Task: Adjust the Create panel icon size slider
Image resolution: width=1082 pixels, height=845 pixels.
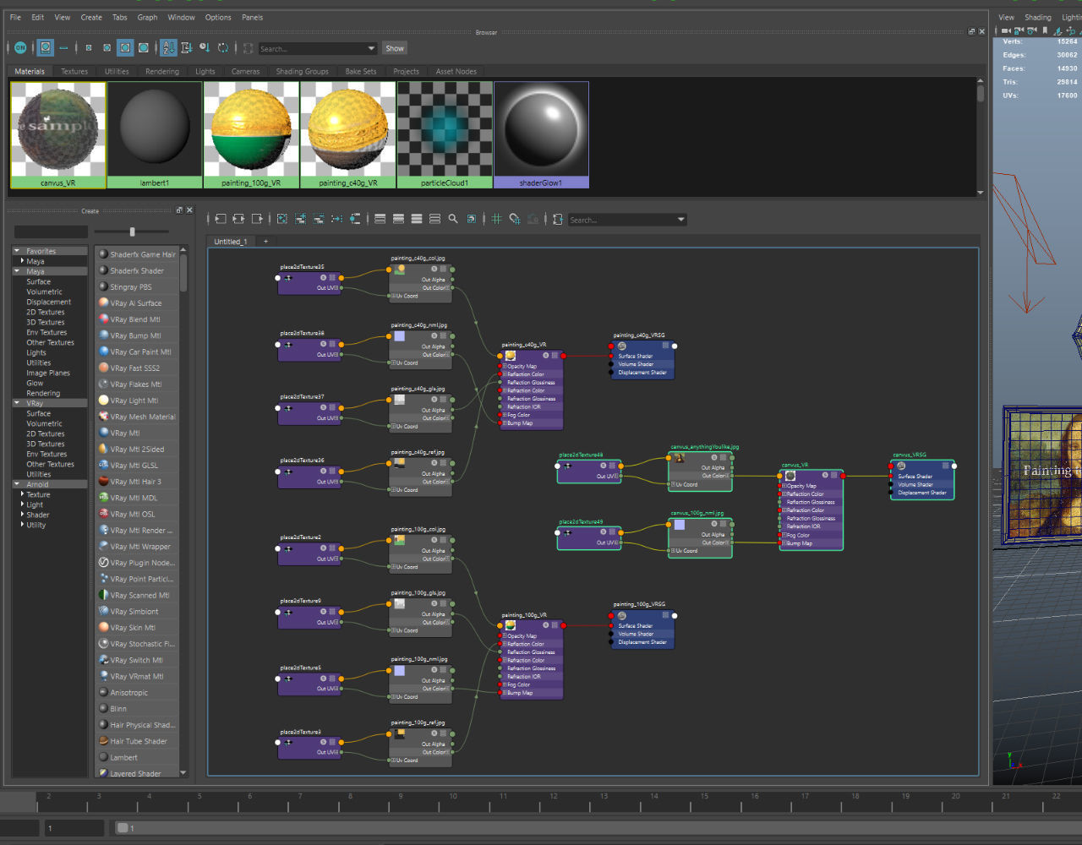Action: point(132,232)
